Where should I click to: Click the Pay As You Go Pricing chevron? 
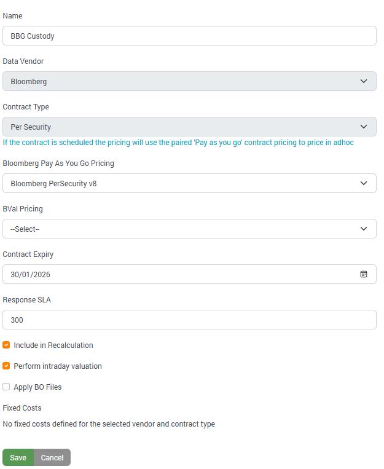pos(363,183)
